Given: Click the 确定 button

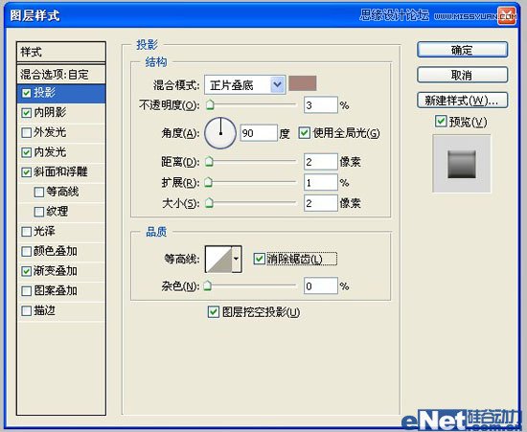Looking at the screenshot, I should [x=463, y=50].
